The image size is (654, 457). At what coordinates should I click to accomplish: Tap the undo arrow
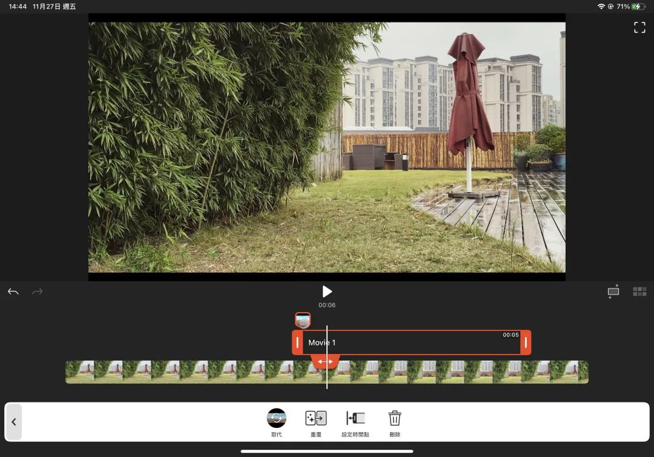tap(13, 292)
